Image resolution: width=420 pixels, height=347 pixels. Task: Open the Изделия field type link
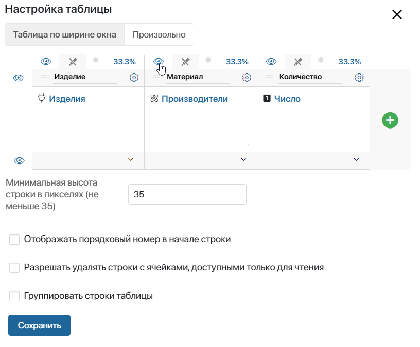pyautogui.click(x=67, y=99)
